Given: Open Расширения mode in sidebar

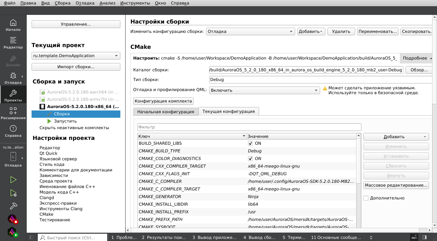Looking at the screenshot, I should tap(13, 114).
